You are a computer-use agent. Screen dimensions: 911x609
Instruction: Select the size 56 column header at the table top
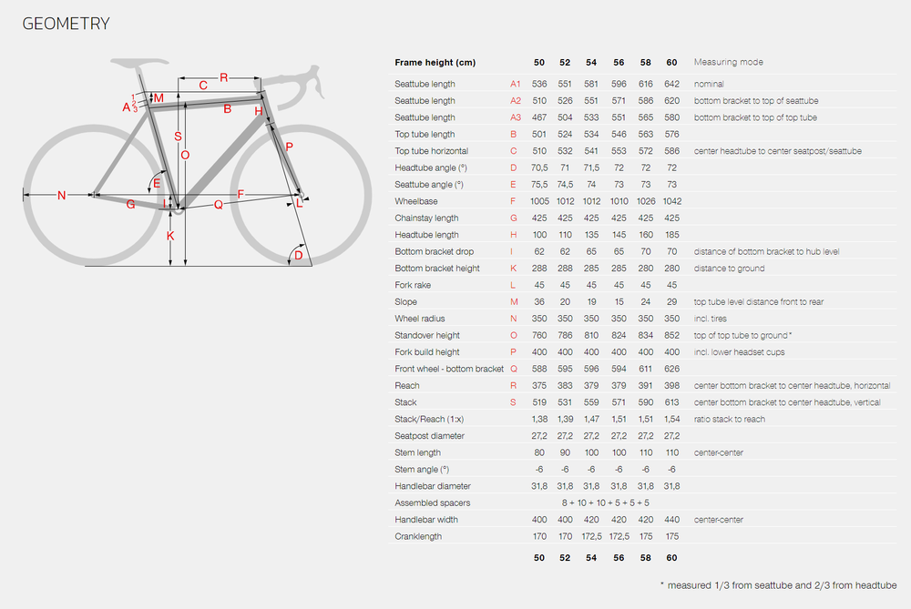619,62
